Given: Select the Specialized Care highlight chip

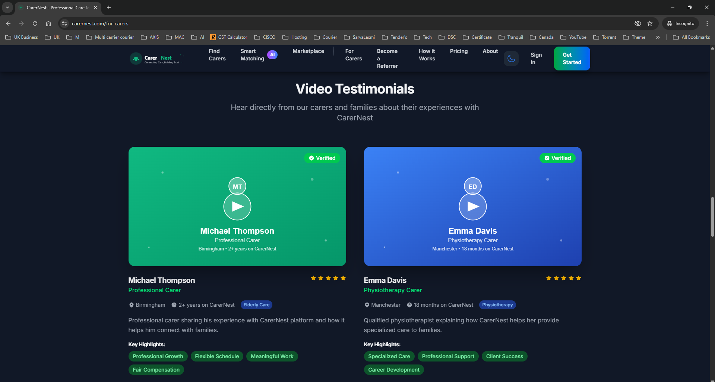Looking at the screenshot, I should 389,356.
